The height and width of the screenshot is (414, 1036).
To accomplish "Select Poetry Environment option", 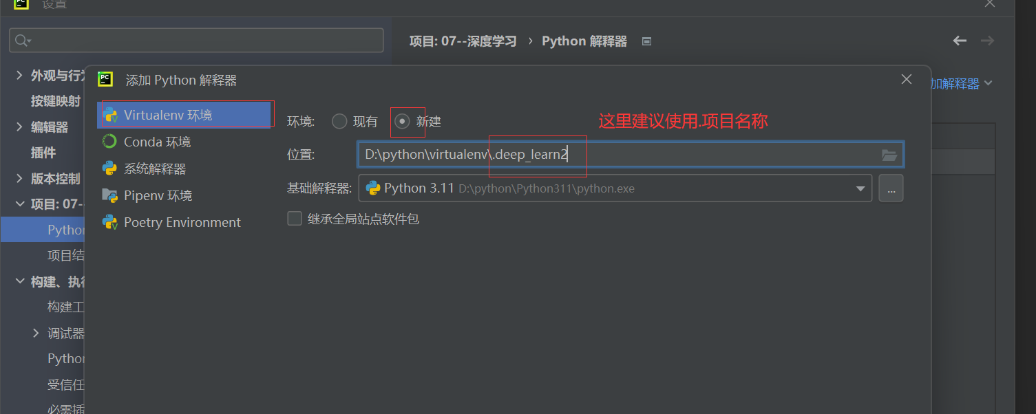I will tap(184, 222).
